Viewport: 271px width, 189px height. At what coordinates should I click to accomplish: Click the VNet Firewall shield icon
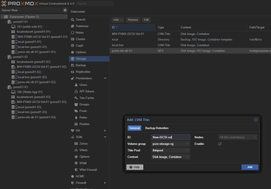[76, 170]
